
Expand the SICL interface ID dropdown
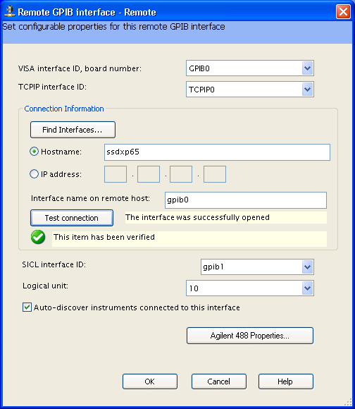[x=308, y=267]
